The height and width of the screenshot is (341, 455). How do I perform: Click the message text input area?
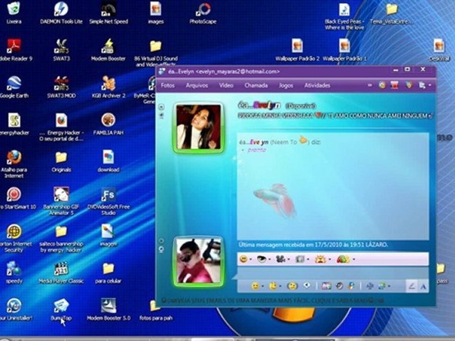tap(333, 274)
